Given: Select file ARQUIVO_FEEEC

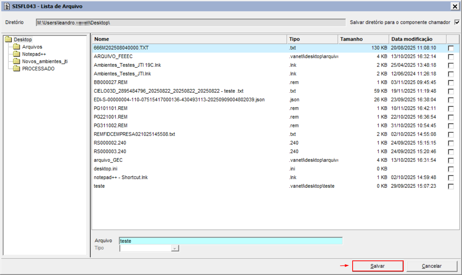Looking at the screenshot, I should (x=113, y=56).
